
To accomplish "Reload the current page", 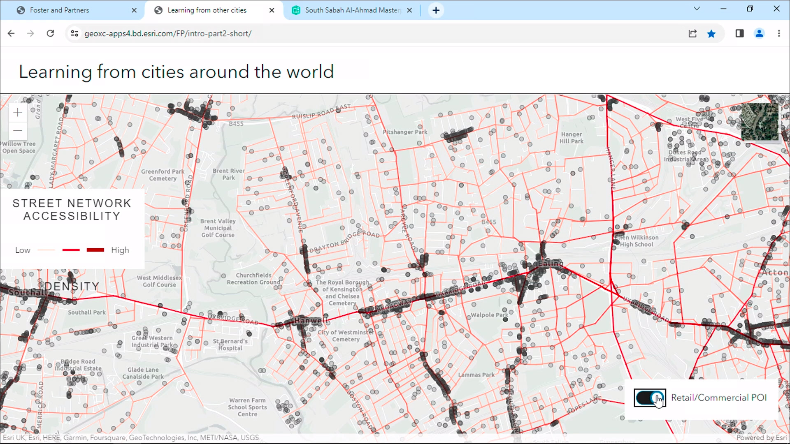I will point(50,33).
